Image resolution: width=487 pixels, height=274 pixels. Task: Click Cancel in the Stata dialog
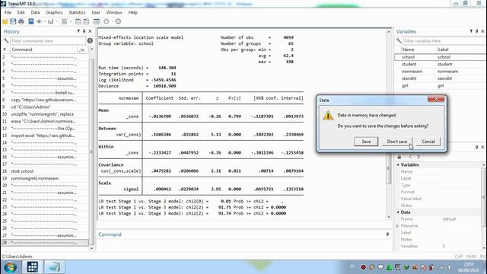(x=428, y=142)
